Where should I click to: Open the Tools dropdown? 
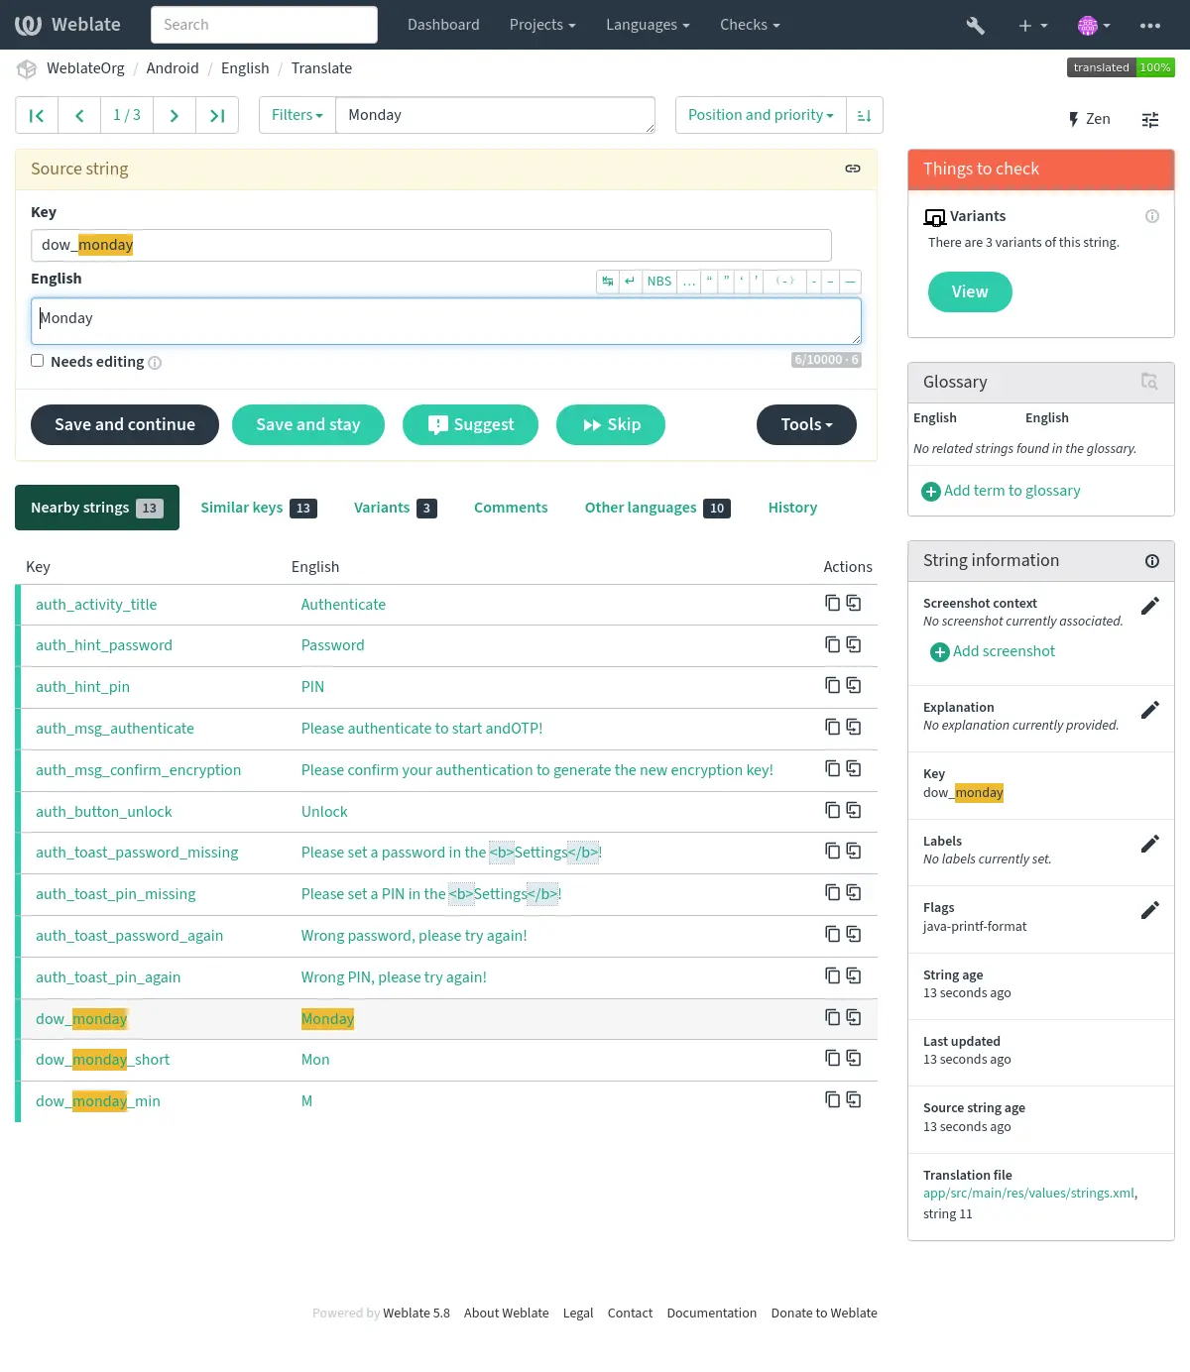coord(806,425)
